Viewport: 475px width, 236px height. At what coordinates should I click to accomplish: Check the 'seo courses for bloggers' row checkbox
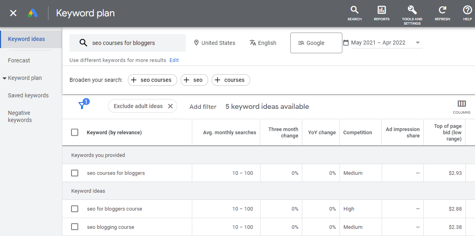(x=75, y=173)
